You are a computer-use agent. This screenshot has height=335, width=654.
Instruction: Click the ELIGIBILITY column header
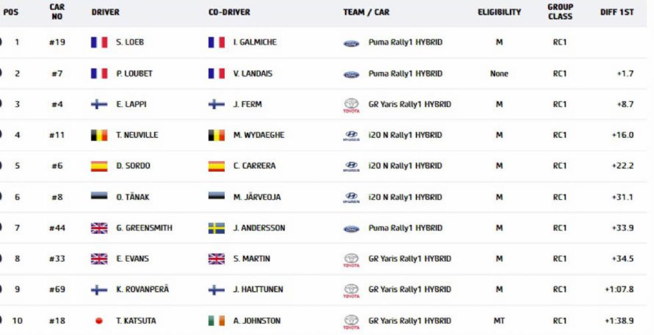tap(499, 12)
